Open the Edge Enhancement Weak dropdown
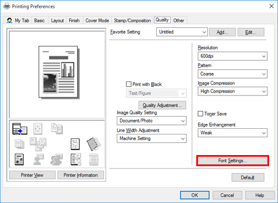Image resolution: width=278 pixels, height=203 pixels. (232, 133)
